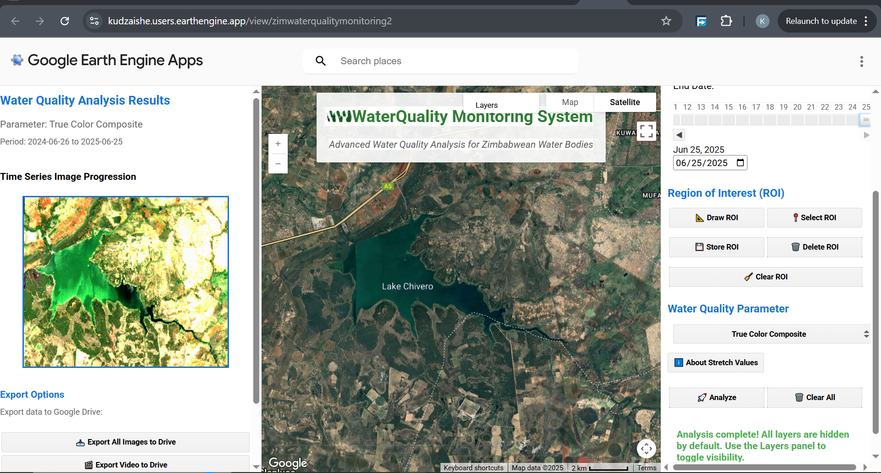Click the right panel horizontal scrollbar
The height and width of the screenshot is (473, 881).
[764, 467]
